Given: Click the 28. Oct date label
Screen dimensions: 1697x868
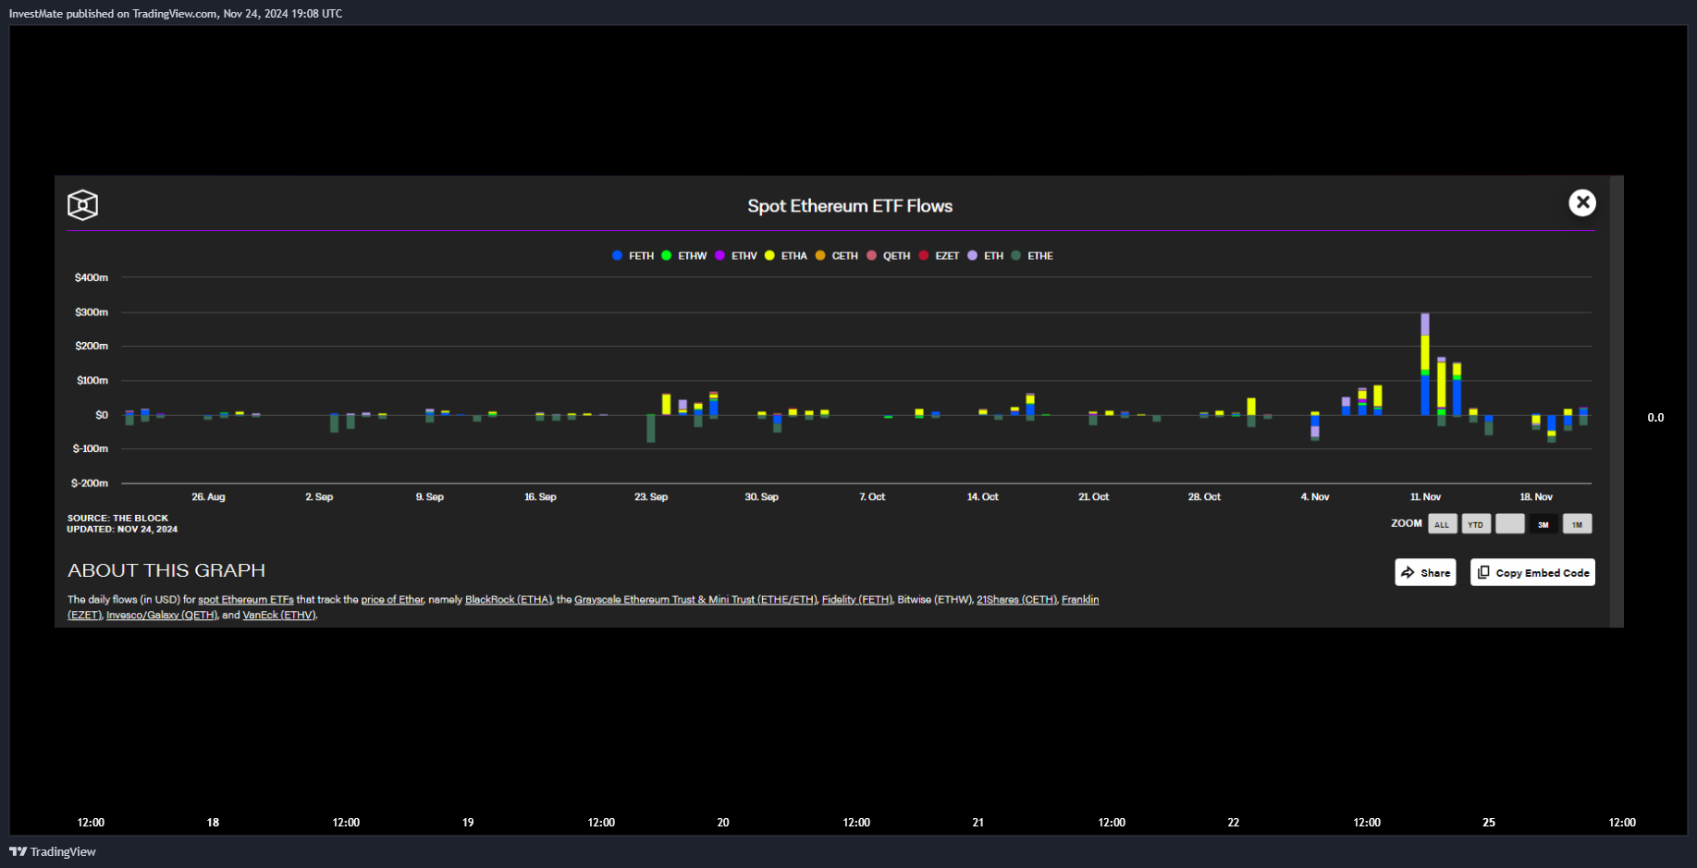Looking at the screenshot, I should [x=1204, y=497].
